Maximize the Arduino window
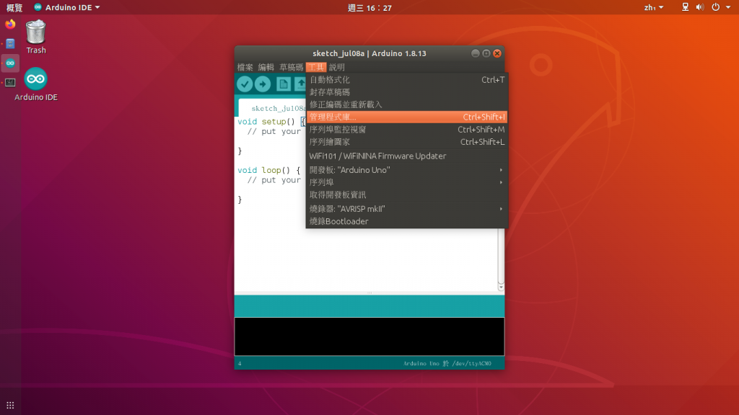This screenshot has width=739, height=415. (x=486, y=53)
